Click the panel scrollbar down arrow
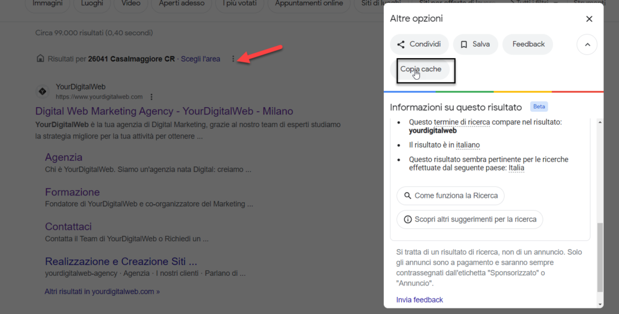This screenshot has width=619, height=314. click(x=600, y=304)
